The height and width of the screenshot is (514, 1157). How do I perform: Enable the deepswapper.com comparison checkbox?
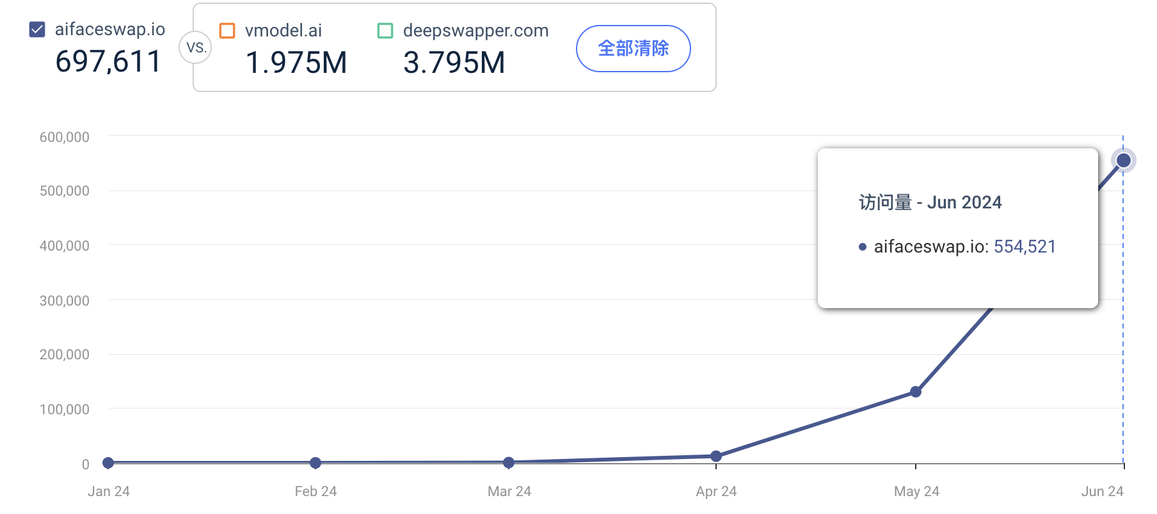click(385, 31)
